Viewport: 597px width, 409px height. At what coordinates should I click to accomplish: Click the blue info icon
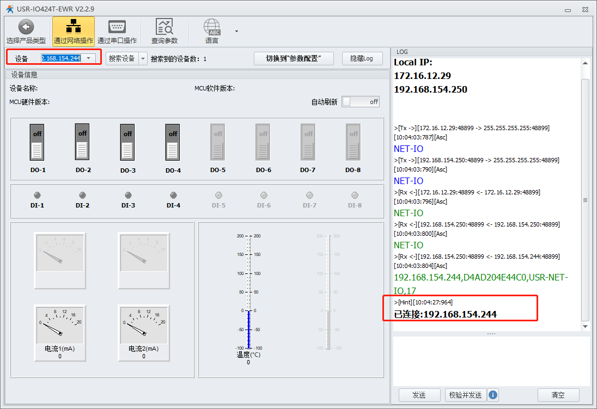pos(493,395)
